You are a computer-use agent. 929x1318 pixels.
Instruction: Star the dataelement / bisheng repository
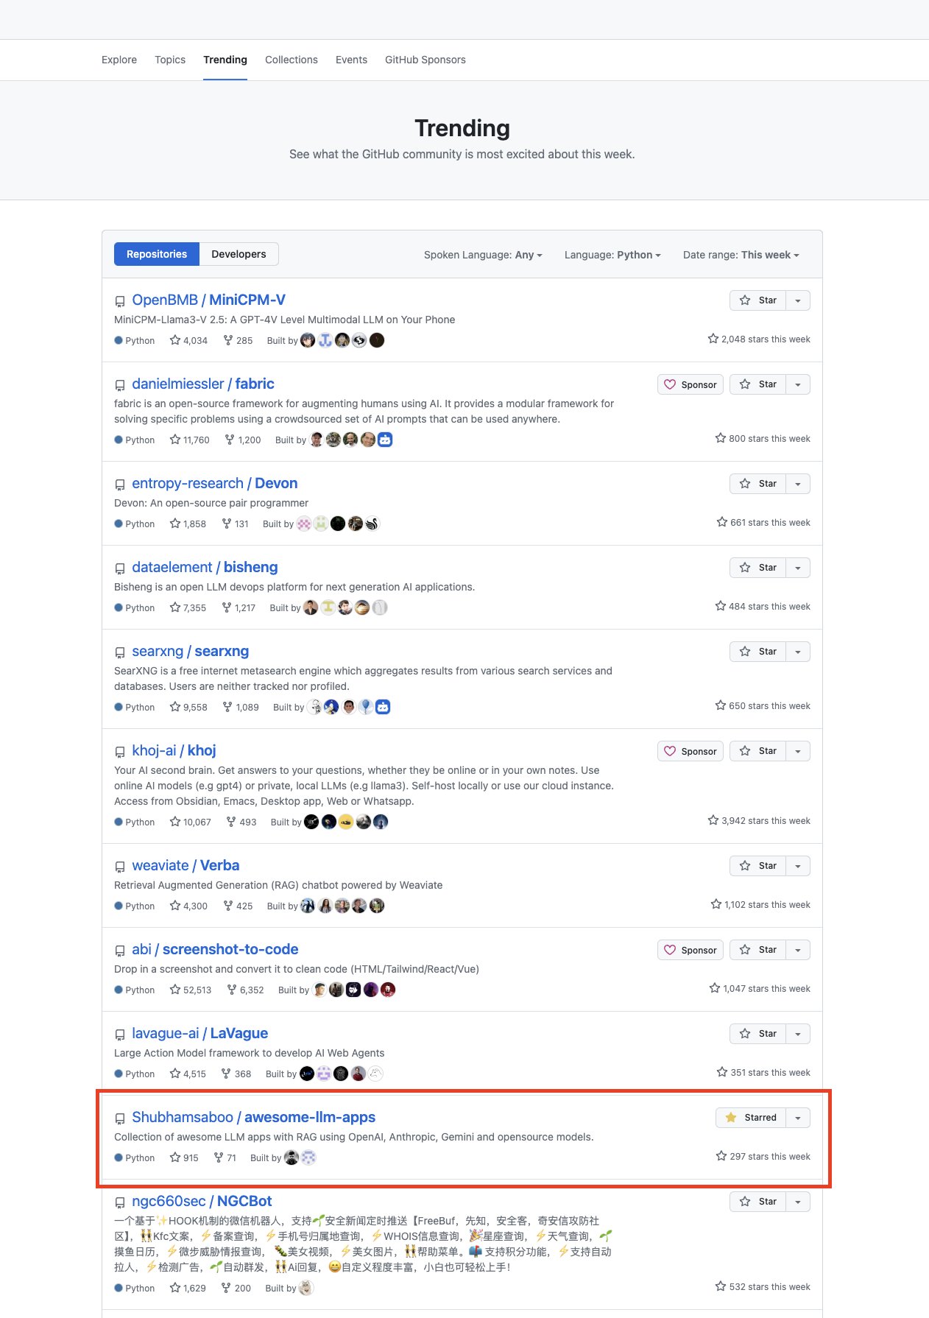point(758,568)
